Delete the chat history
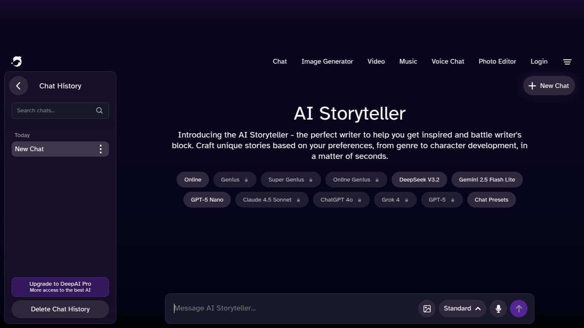The height and width of the screenshot is (328, 584). pyautogui.click(x=60, y=309)
